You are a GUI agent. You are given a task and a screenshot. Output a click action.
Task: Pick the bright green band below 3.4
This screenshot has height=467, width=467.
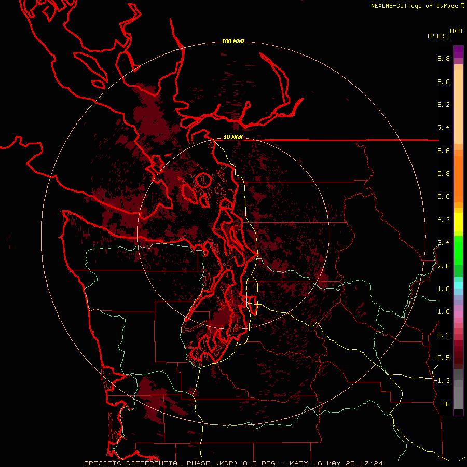click(458, 251)
